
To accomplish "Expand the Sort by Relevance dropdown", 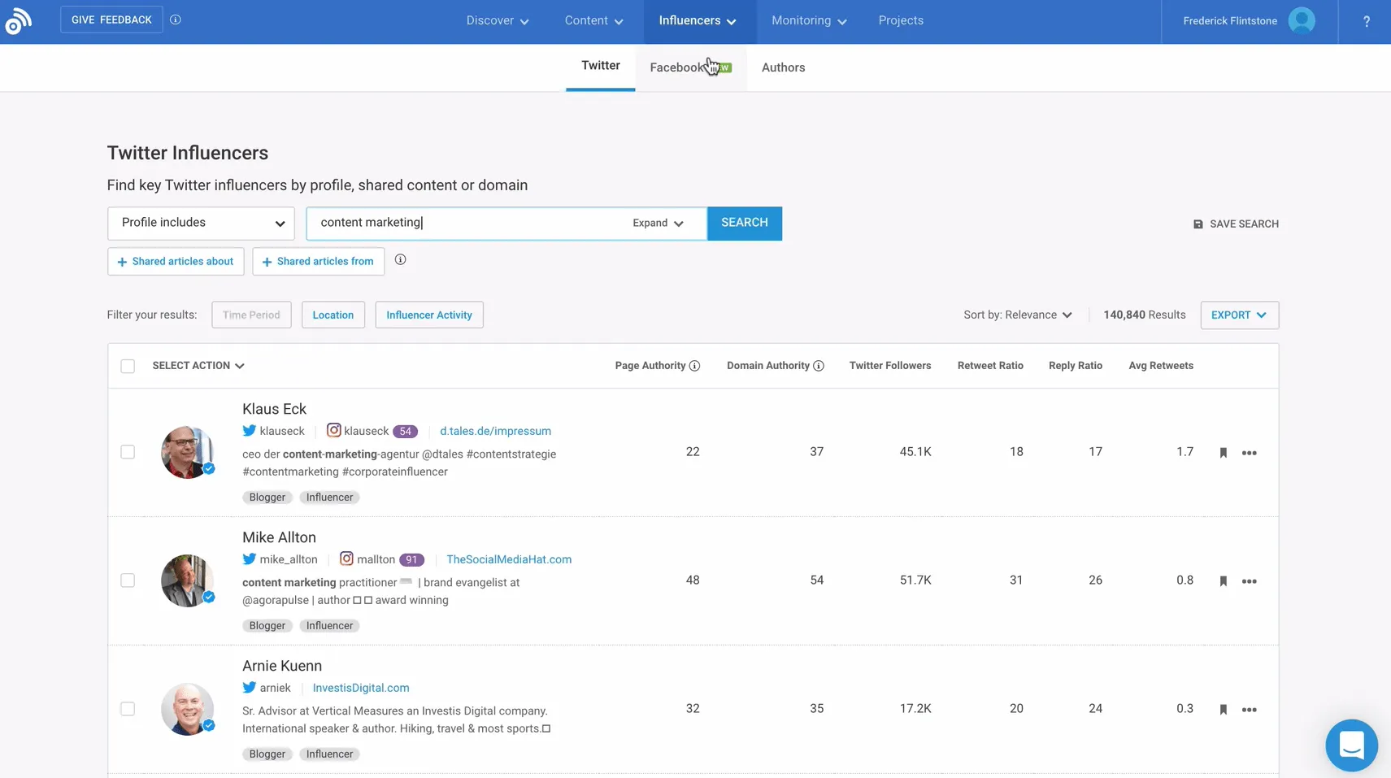I will pyautogui.click(x=1018, y=315).
